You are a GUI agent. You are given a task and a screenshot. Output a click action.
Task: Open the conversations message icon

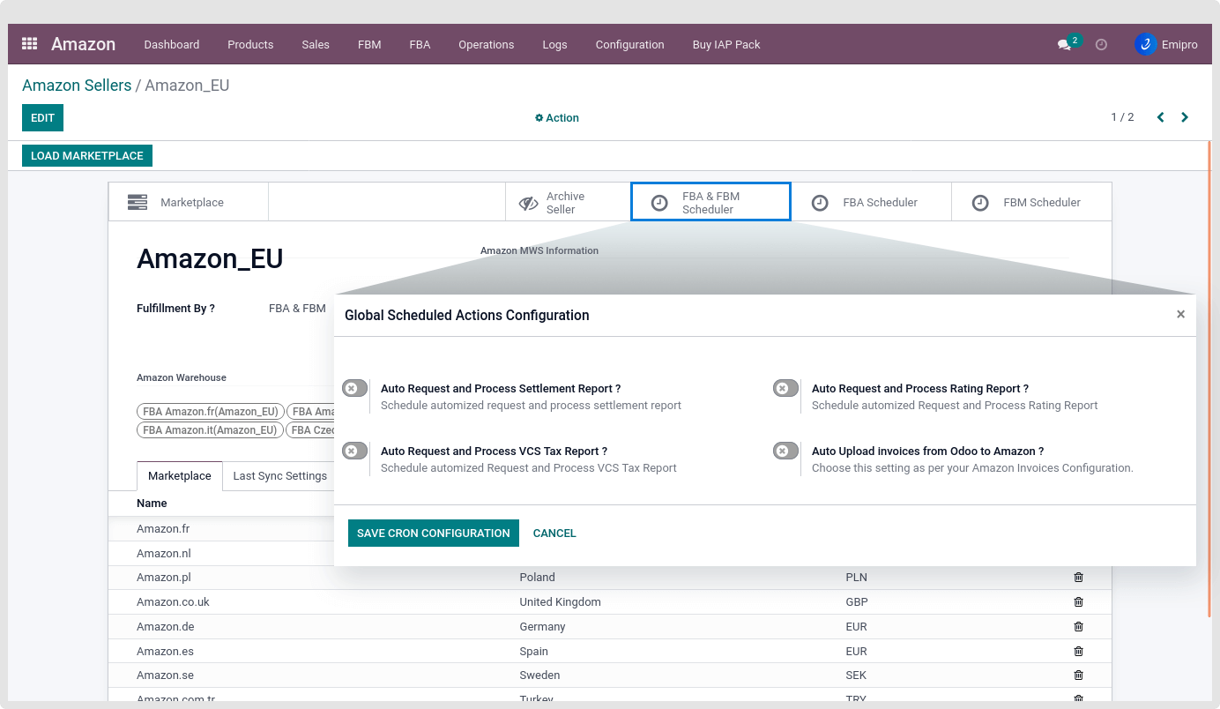pos(1064,45)
